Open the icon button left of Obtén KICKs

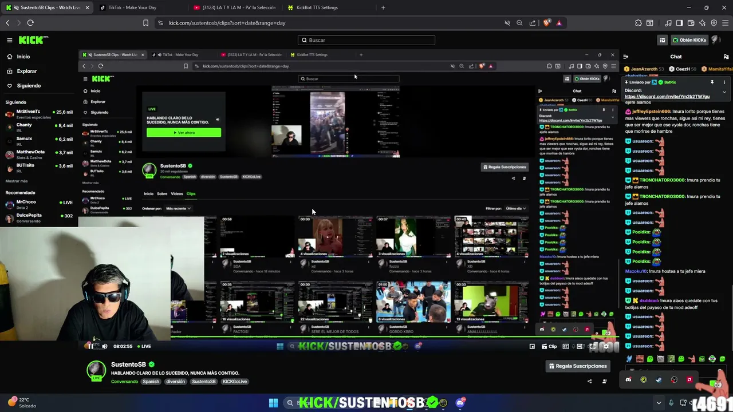(663, 40)
